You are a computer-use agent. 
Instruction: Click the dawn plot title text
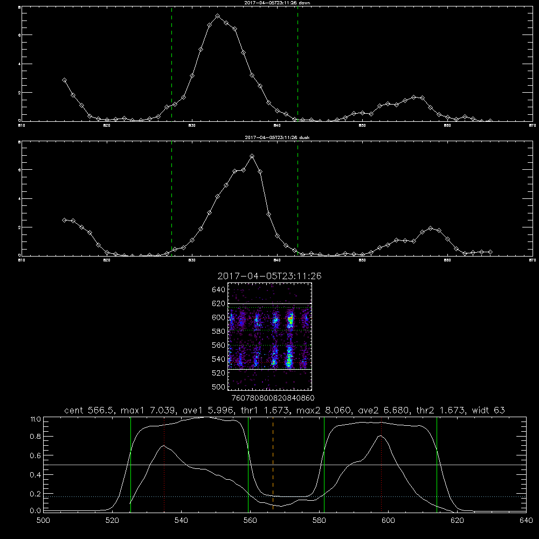click(x=277, y=3)
